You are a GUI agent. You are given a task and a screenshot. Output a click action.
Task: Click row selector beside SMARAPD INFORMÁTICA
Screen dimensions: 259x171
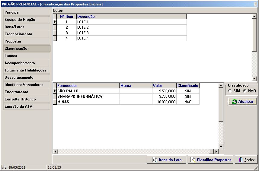tap(55, 97)
